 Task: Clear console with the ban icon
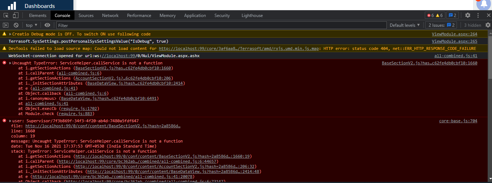coord(16,25)
